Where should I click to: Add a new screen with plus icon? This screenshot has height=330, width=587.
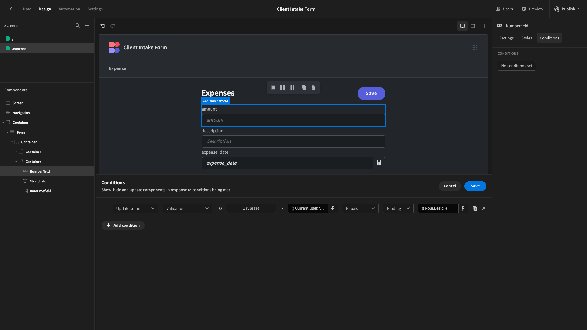coord(87,25)
